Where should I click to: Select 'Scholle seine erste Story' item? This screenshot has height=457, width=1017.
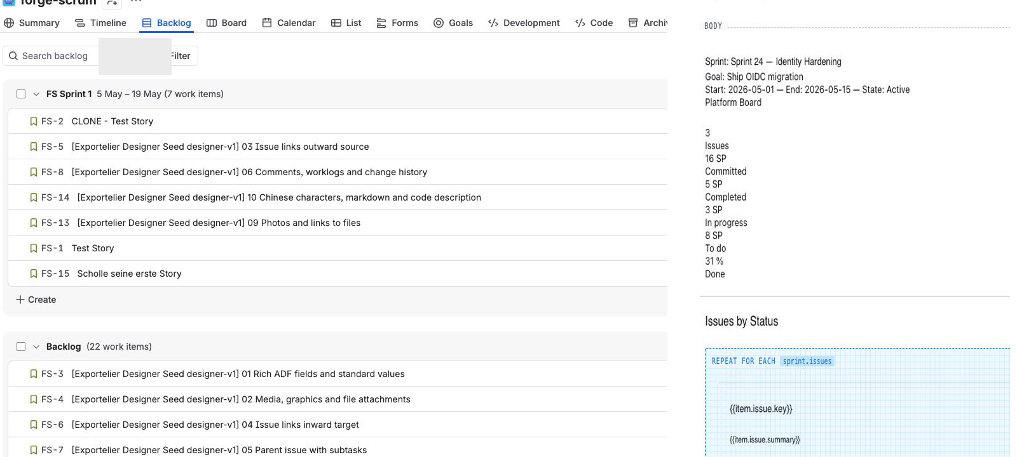[129, 274]
